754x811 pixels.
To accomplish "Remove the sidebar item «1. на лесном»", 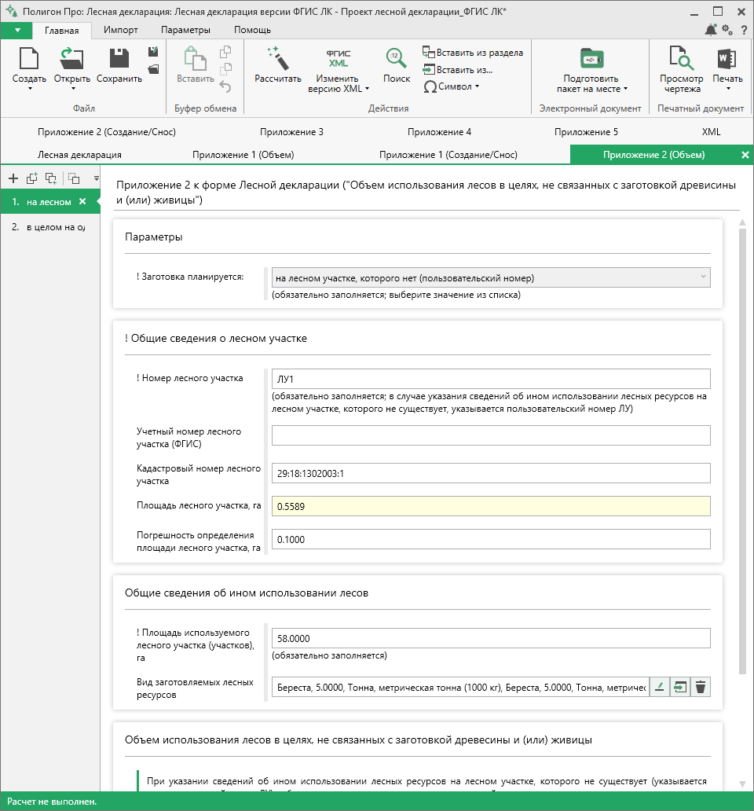I will (82, 202).
